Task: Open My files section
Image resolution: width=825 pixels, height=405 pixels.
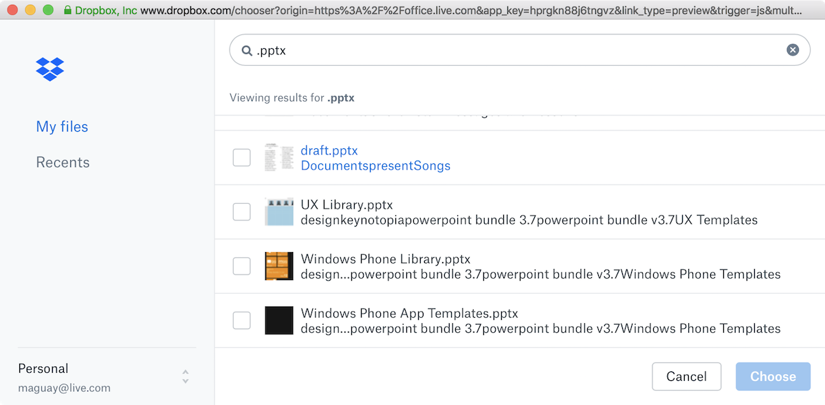Action: pos(62,127)
